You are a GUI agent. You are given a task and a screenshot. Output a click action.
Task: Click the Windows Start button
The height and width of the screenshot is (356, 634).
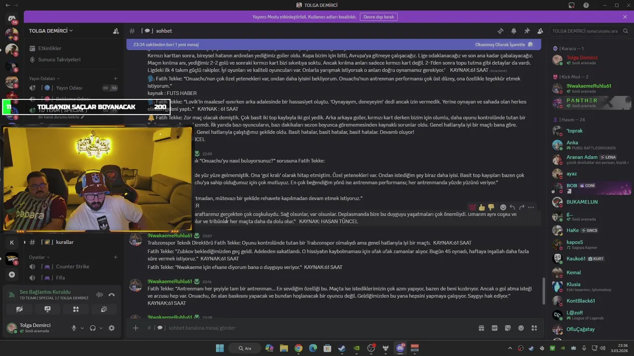pos(219,348)
